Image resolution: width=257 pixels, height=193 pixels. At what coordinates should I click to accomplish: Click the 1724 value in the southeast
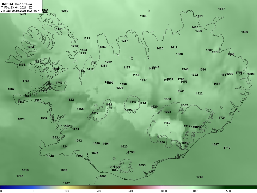tap(222, 118)
